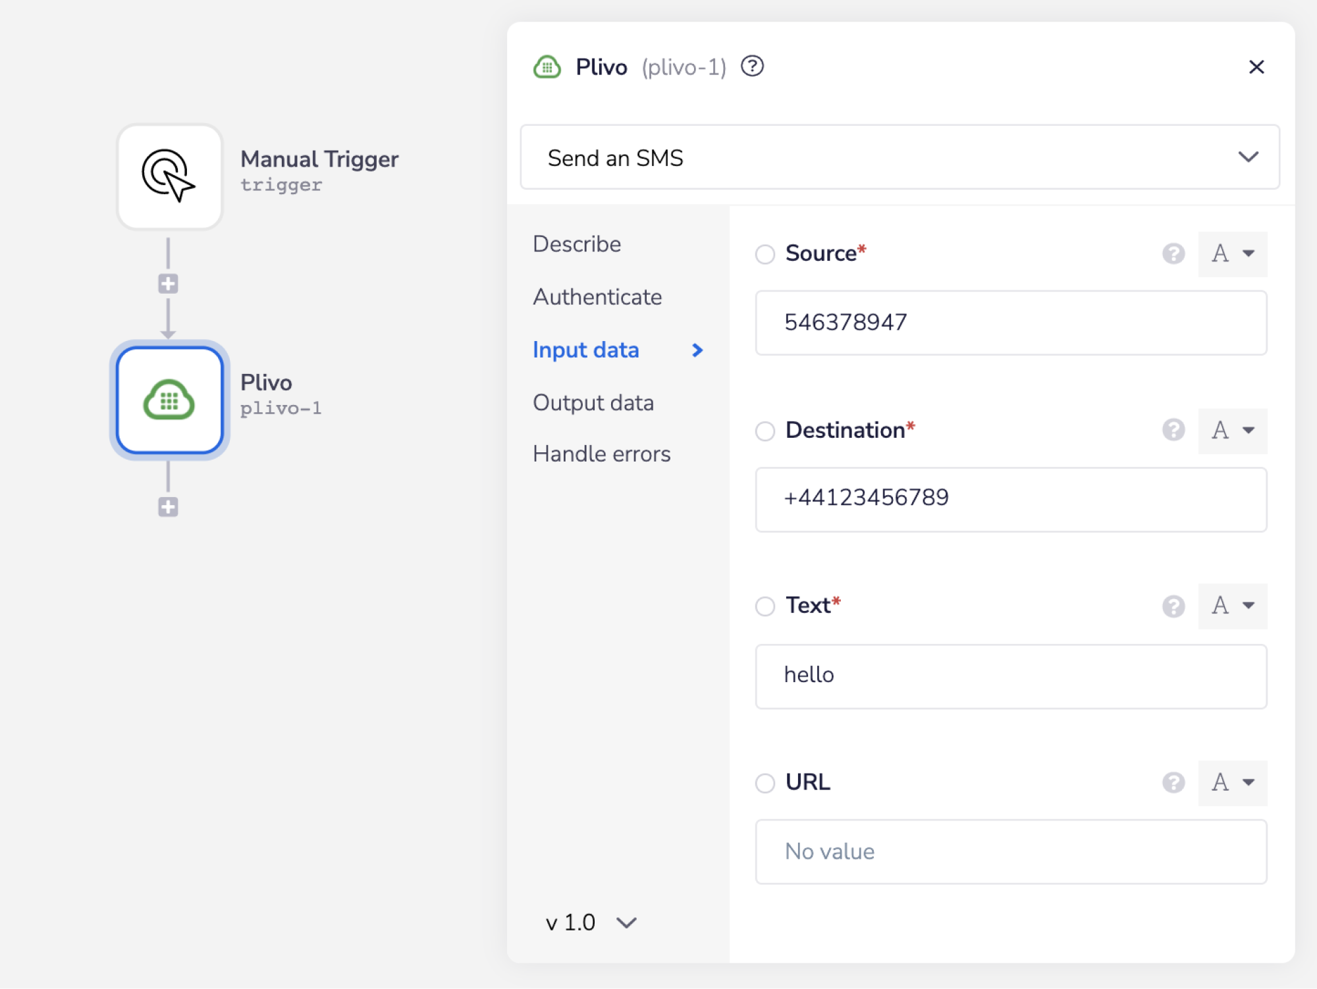The width and height of the screenshot is (1317, 989).
Task: Add new step below Plivo node
Action: coord(168,507)
